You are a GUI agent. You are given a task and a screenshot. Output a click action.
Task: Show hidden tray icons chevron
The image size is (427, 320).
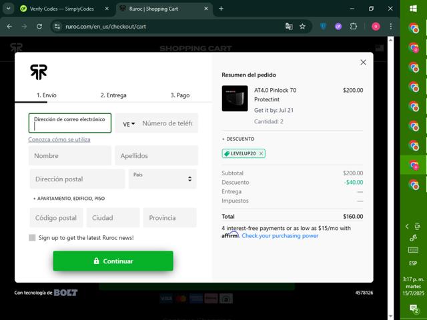[x=407, y=227]
